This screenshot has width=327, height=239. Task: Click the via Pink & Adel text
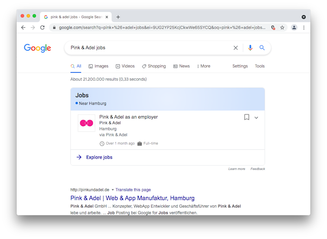coord(113,135)
